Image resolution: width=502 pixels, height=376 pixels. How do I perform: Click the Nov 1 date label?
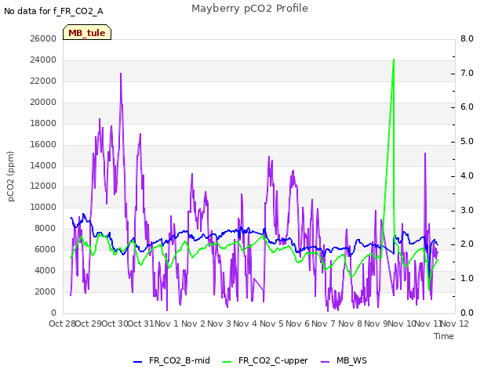[167, 324]
